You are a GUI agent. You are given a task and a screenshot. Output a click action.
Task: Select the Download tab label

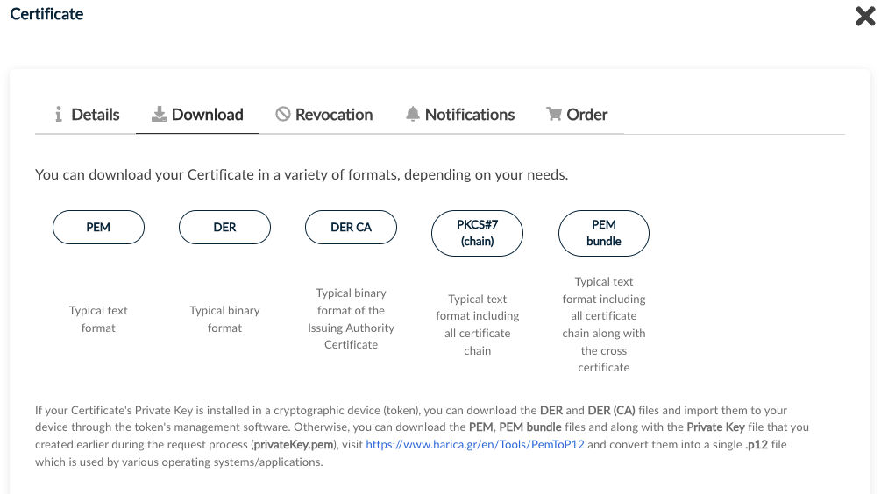pos(207,115)
